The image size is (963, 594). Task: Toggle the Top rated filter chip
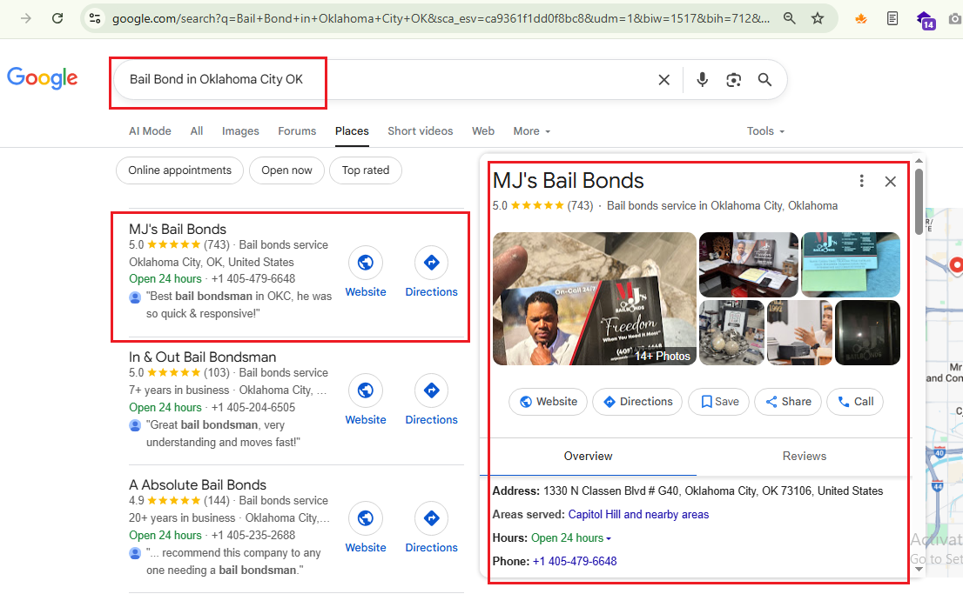pyautogui.click(x=365, y=170)
